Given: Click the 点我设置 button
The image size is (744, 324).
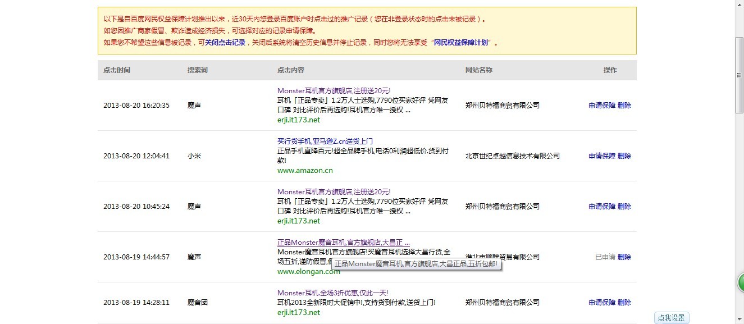Looking at the screenshot, I should tap(671, 318).
